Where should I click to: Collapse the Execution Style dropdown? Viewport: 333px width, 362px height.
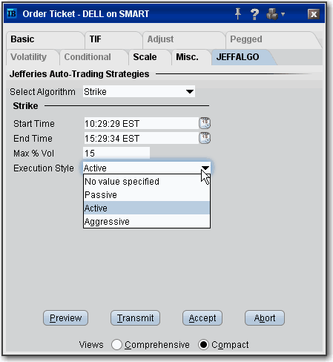[x=205, y=168]
